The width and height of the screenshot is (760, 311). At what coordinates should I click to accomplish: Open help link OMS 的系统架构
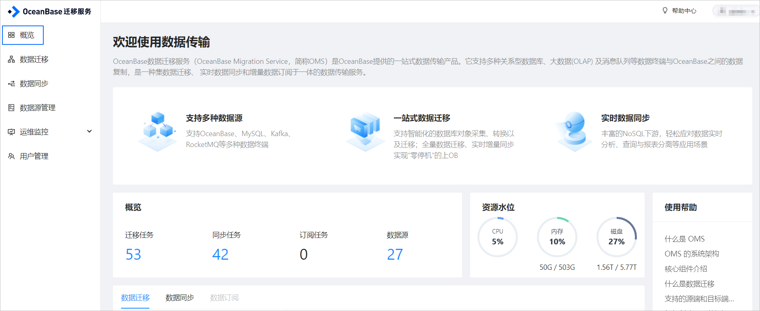(x=692, y=254)
